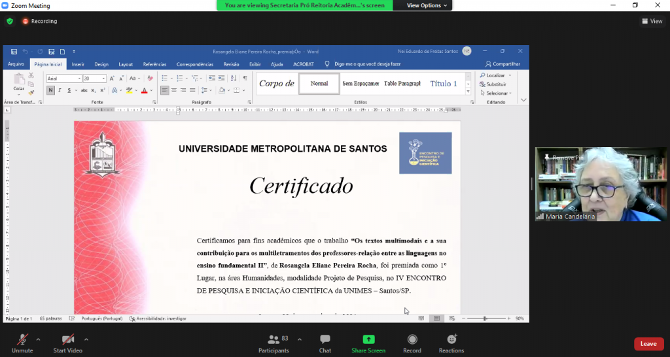670x357 pixels.
Task: Collapse the ribbon with the chevron
Action: (x=524, y=100)
